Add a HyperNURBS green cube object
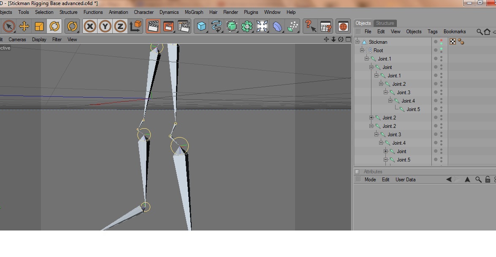 (232, 26)
